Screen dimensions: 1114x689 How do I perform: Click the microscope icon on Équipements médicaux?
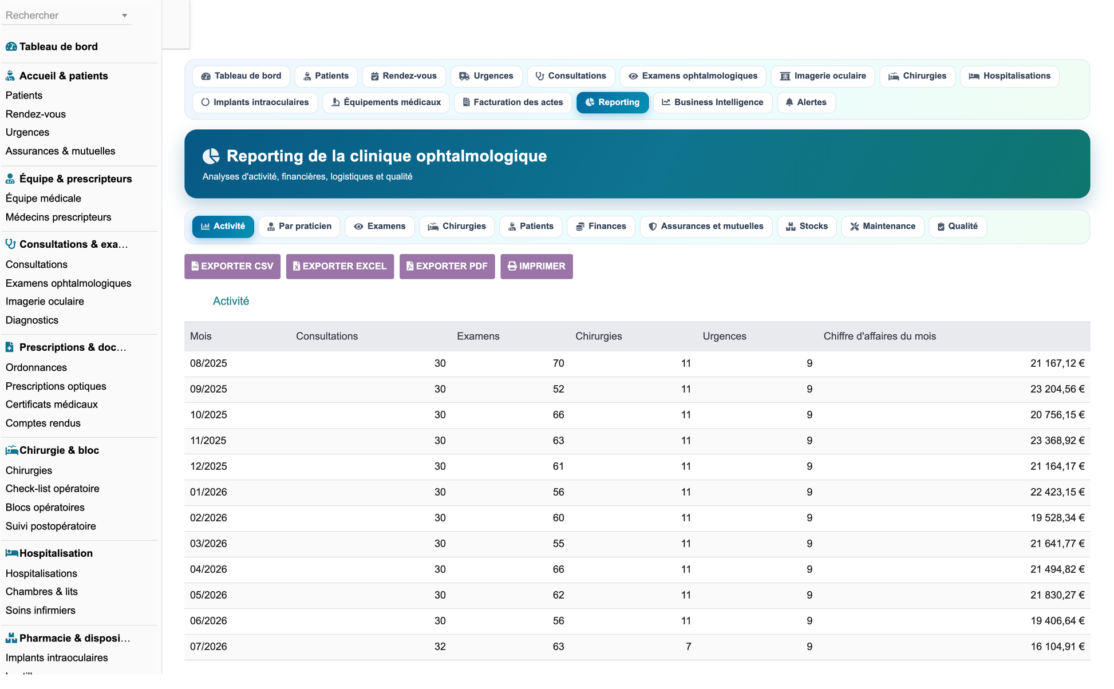pos(336,102)
